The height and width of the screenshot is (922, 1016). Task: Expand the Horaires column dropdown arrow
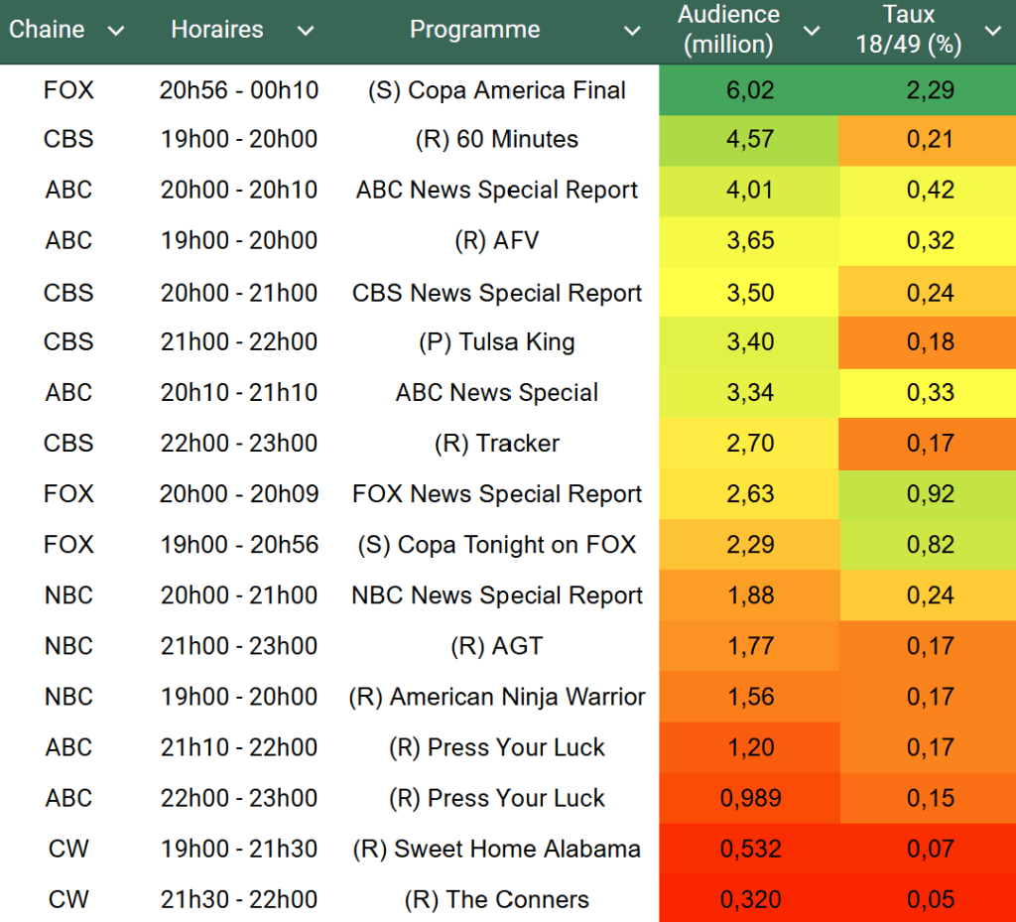[x=306, y=31]
